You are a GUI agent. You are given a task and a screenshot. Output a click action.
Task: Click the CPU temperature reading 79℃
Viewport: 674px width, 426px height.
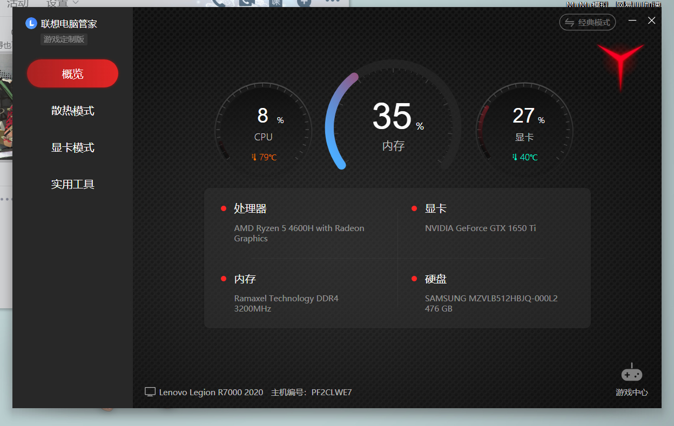268,157
